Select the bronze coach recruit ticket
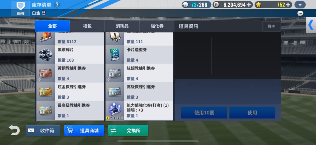 (70, 73)
